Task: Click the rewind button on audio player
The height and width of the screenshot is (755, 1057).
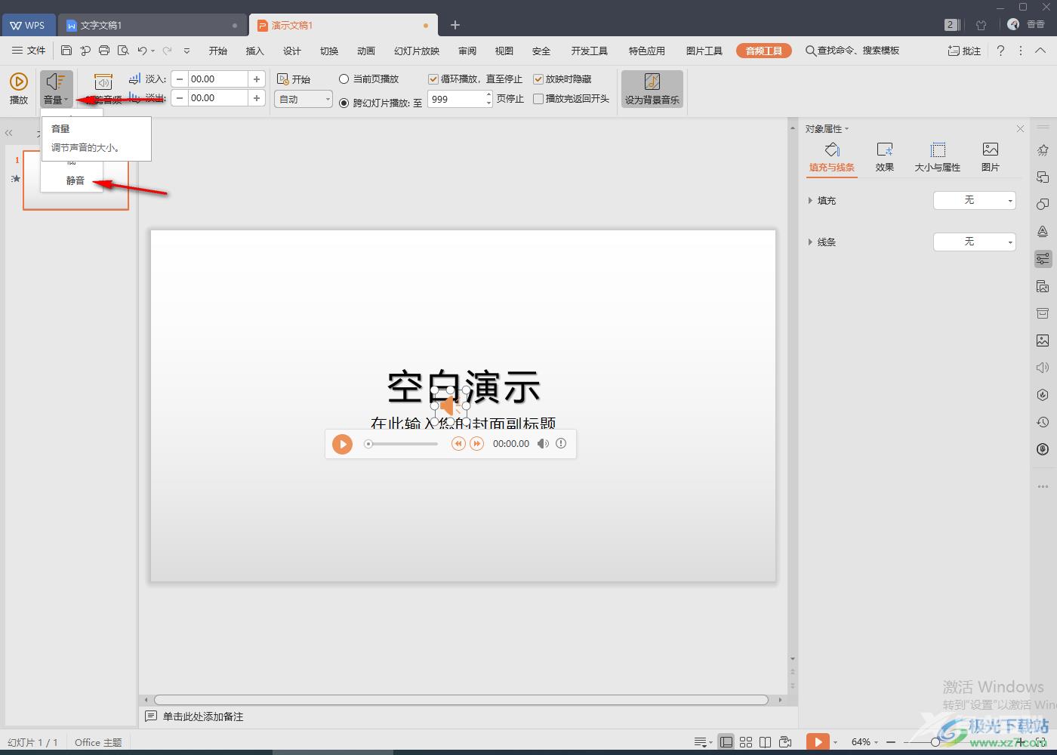Action: (x=458, y=444)
